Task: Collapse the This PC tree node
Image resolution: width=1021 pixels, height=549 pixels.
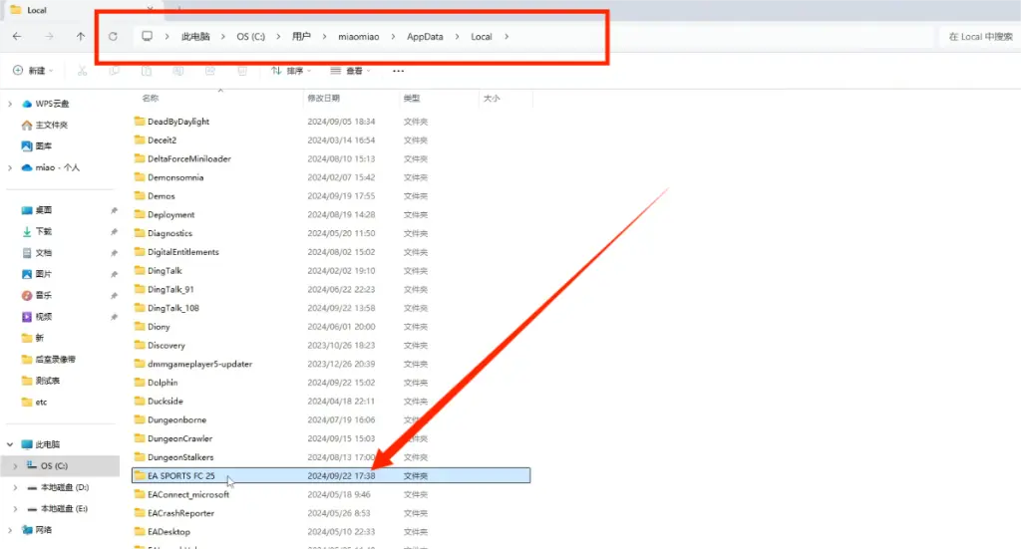Action: tap(10, 444)
